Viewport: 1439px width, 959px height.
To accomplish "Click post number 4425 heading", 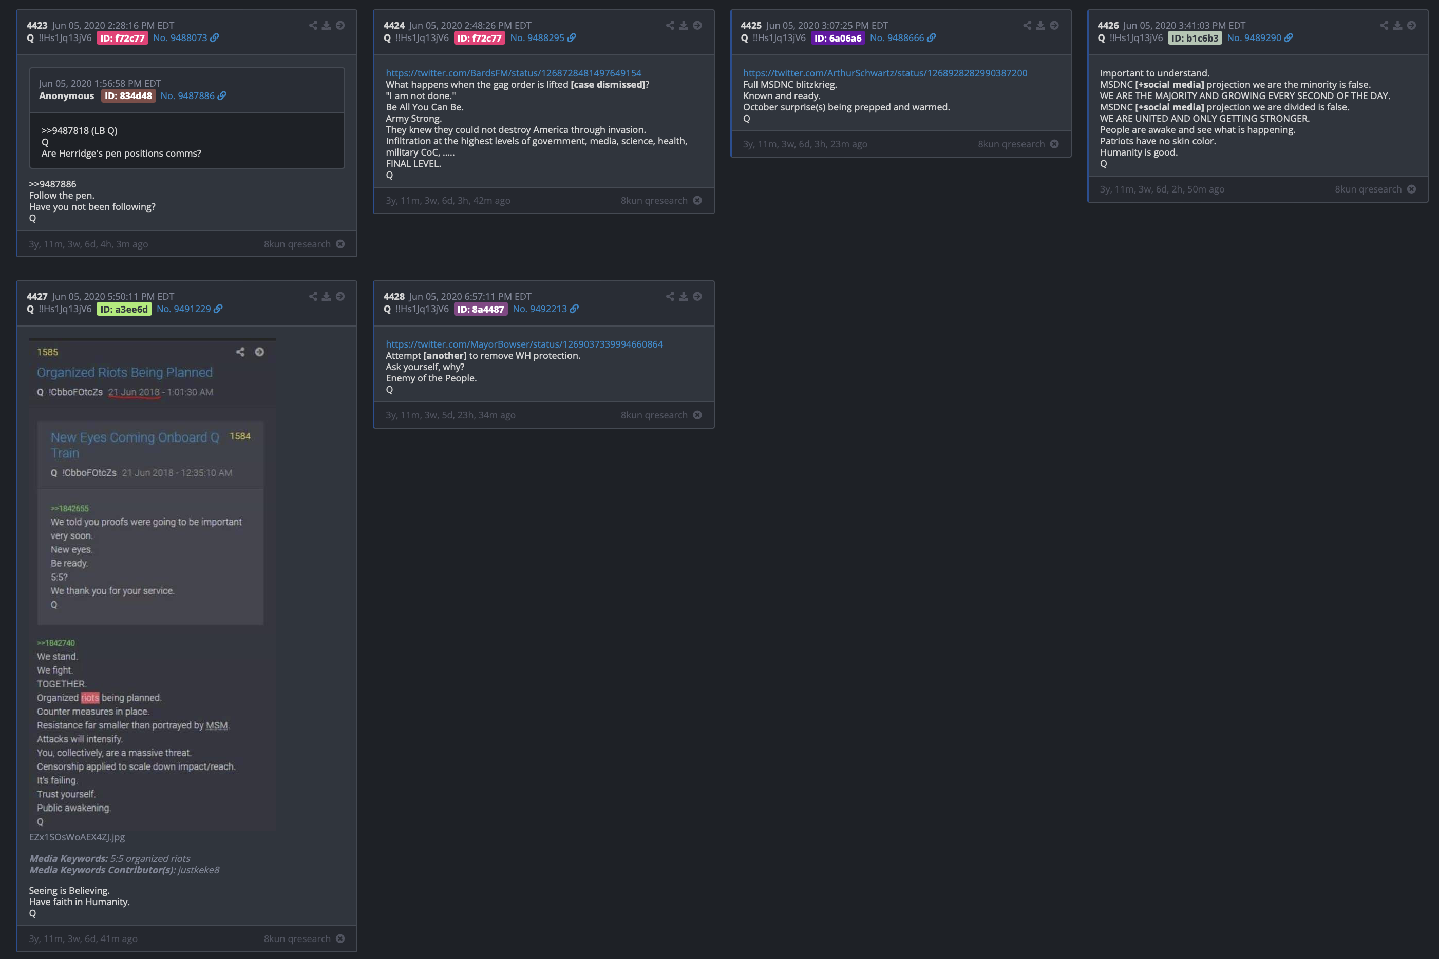I will click(751, 25).
